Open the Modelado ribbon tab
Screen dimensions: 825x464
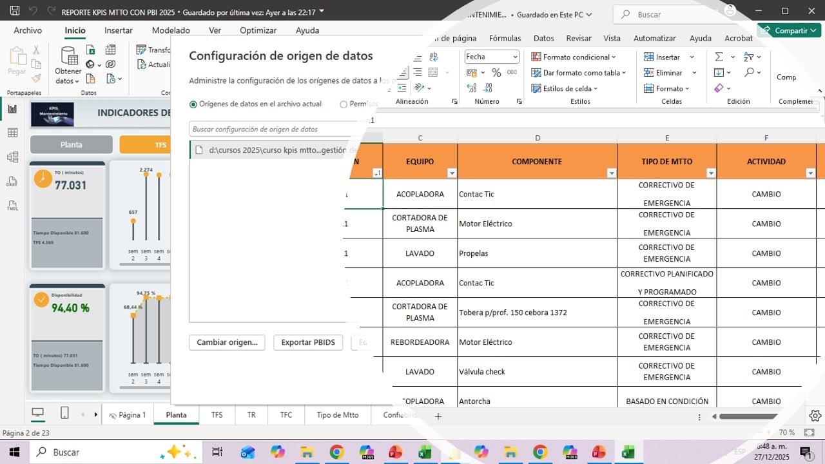(x=171, y=30)
